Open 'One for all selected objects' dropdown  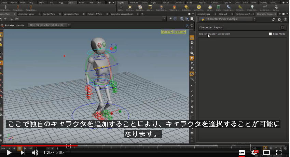(x=49, y=25)
